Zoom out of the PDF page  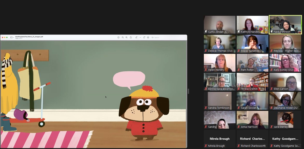[x=122, y=37]
